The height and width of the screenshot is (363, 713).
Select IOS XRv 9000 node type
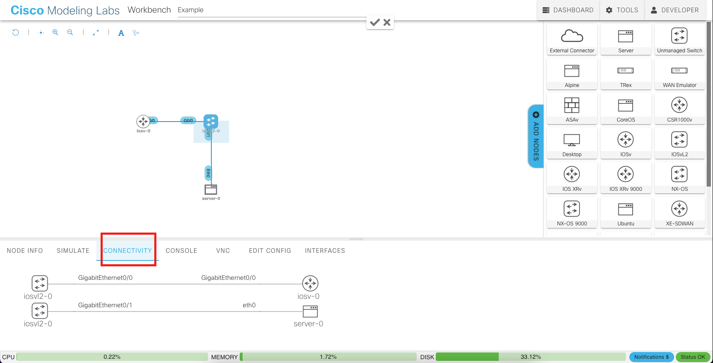pyautogui.click(x=626, y=178)
